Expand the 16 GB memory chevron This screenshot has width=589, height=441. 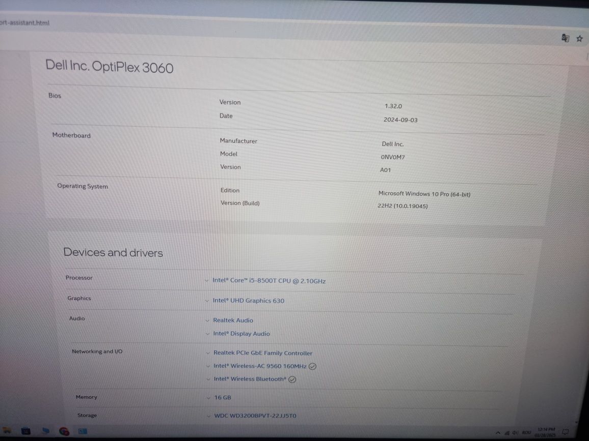[208, 398]
